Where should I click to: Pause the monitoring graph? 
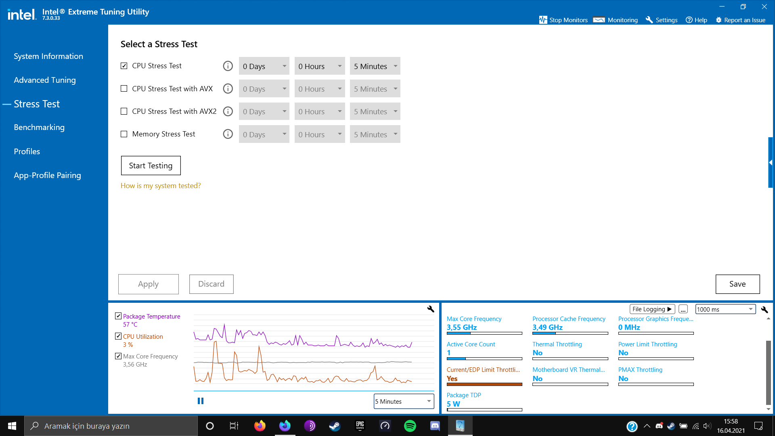coord(201,401)
